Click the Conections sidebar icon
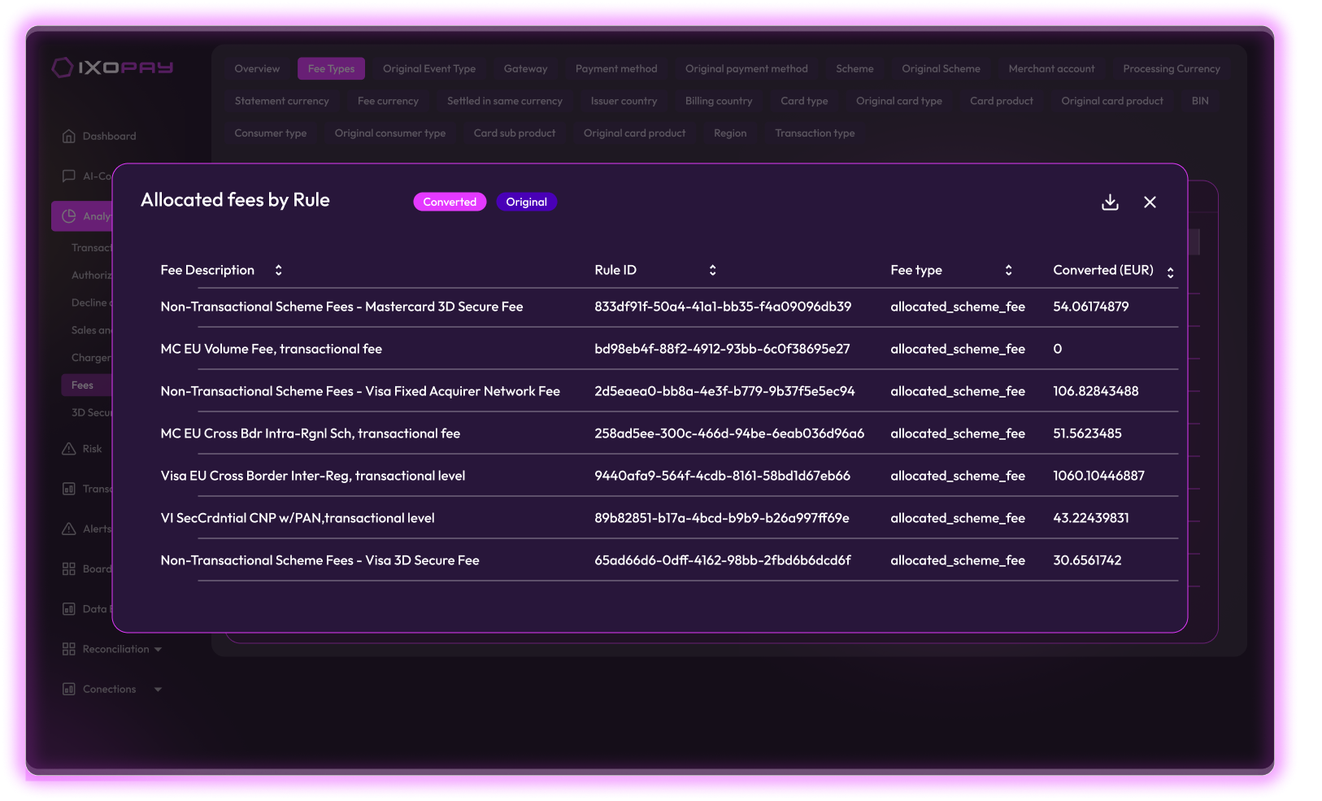1322x801 pixels. point(69,689)
